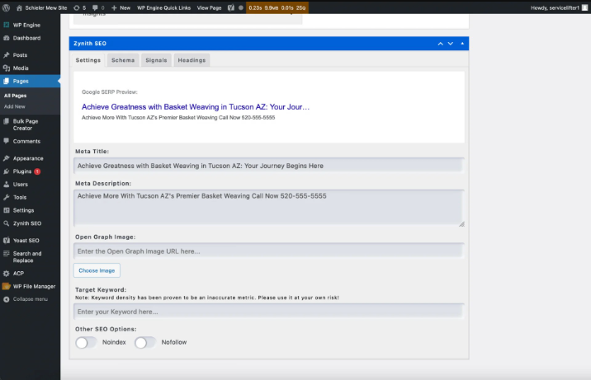This screenshot has width=591, height=380.
Task: Click the Yoast SEO sidebar icon
Action: 7,240
